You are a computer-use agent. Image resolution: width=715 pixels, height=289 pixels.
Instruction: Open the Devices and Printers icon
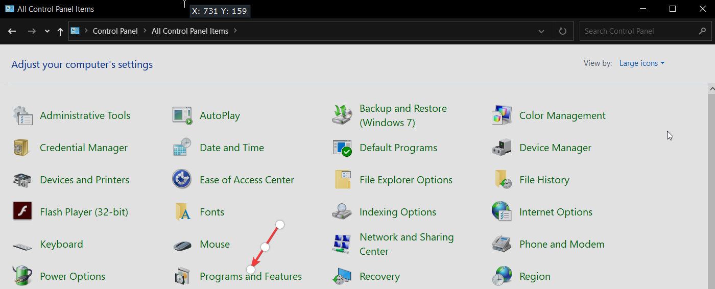(x=23, y=180)
